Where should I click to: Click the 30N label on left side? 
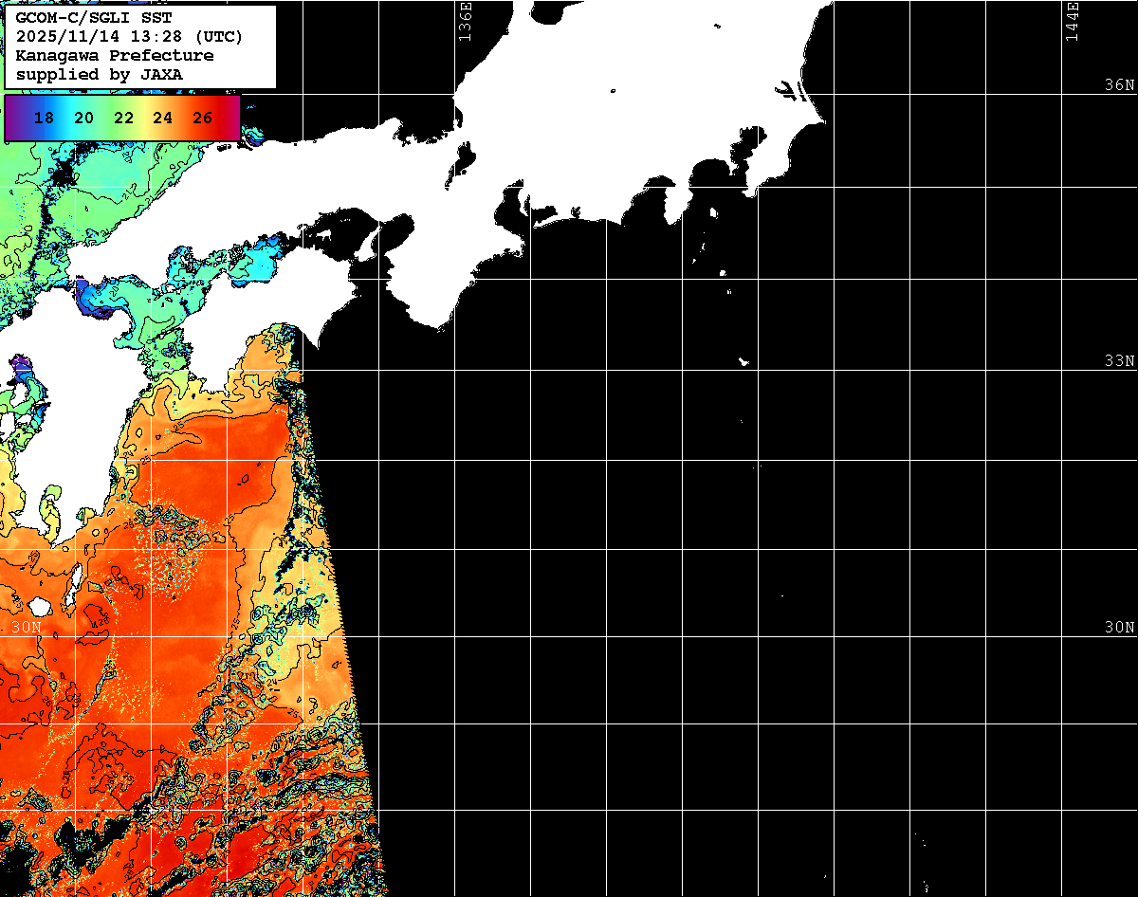[27, 628]
